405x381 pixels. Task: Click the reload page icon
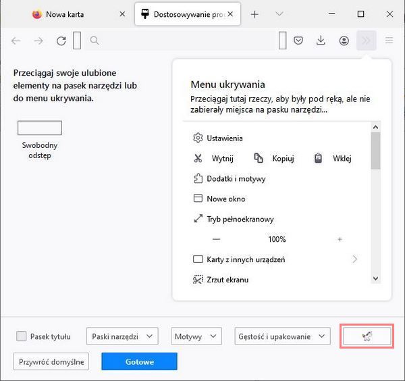[61, 41]
